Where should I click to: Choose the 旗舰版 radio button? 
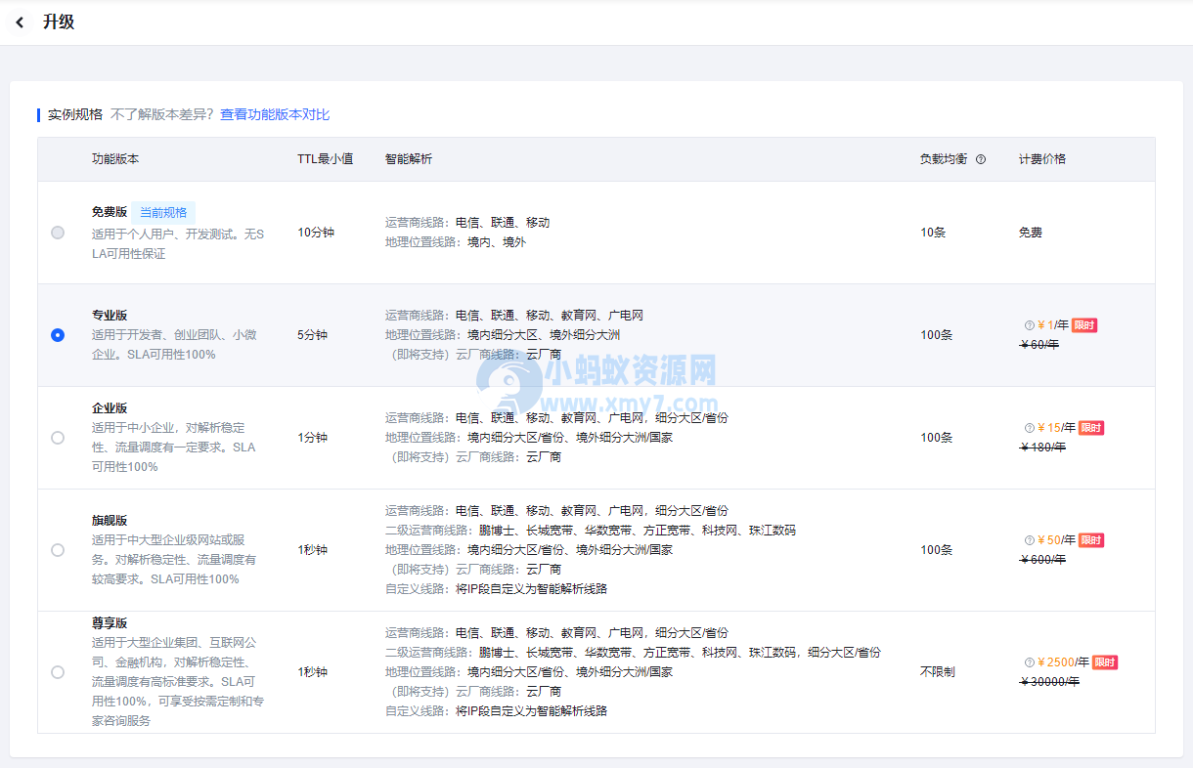(x=58, y=550)
